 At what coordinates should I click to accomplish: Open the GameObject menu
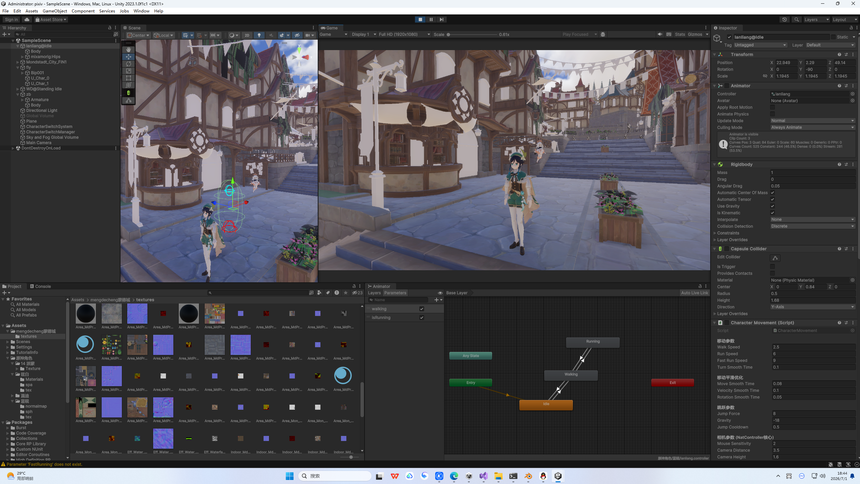click(x=55, y=11)
